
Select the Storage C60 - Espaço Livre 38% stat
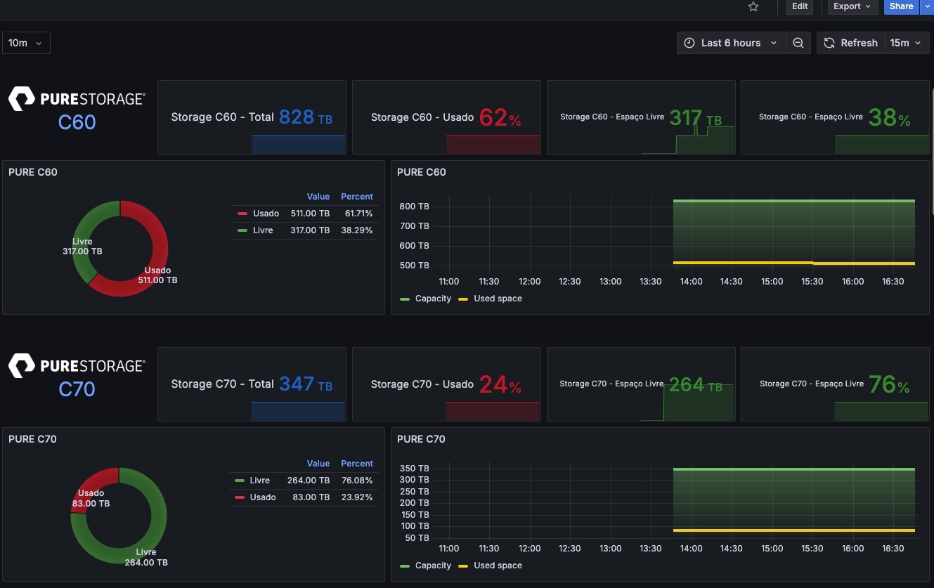pyautogui.click(x=835, y=117)
